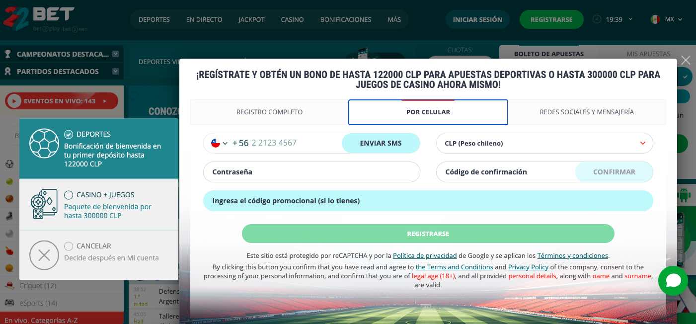Click the Android app icon

coord(684,195)
